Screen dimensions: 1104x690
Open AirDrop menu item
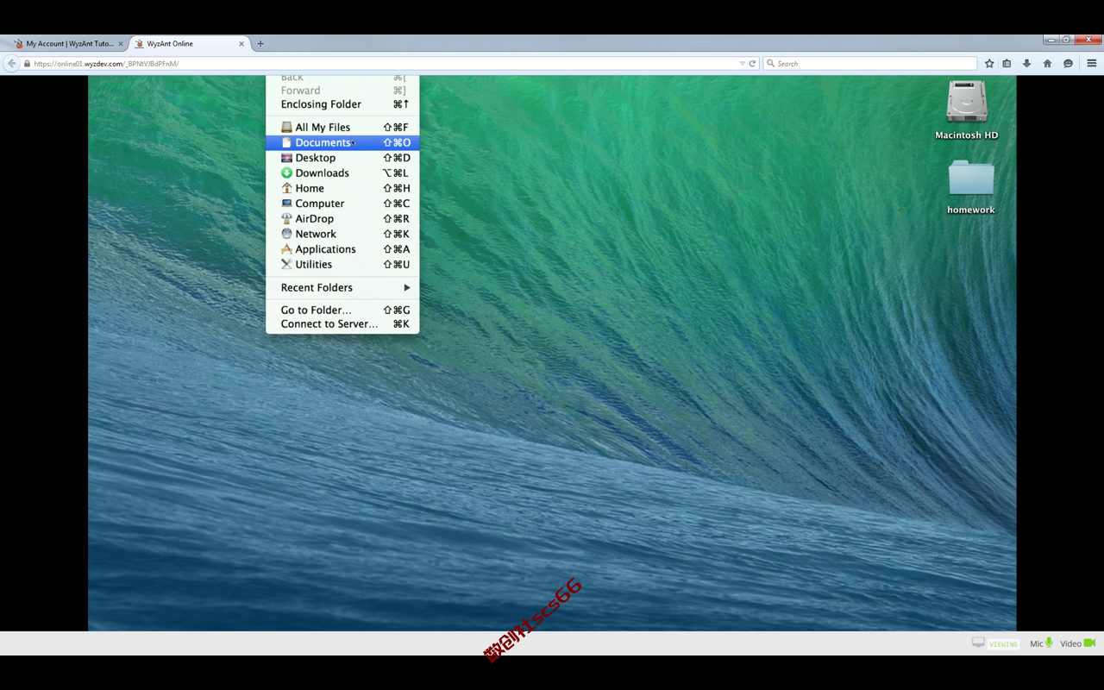tap(342, 219)
